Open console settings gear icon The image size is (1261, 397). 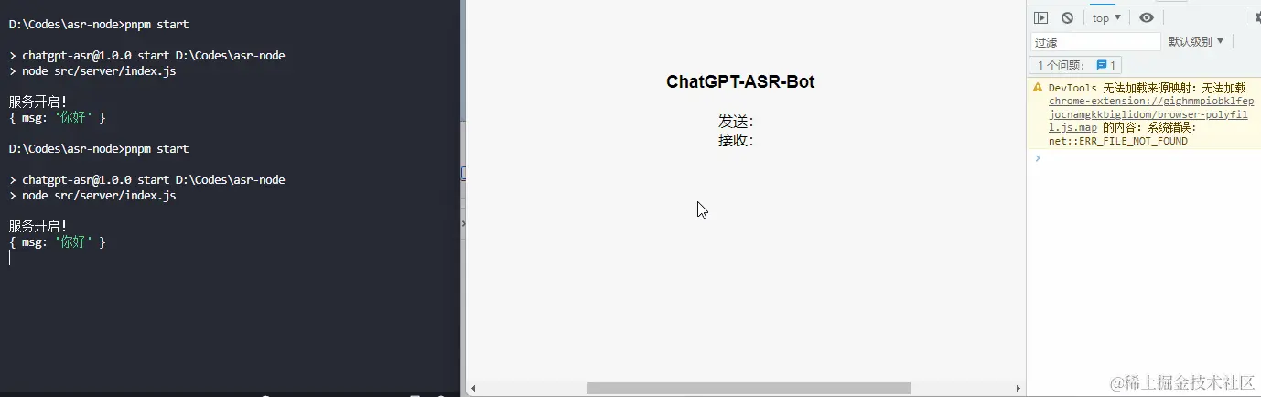point(1256,17)
